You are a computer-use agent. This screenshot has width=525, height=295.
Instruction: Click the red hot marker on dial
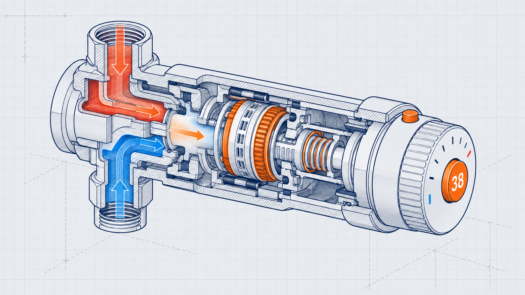click(469, 154)
